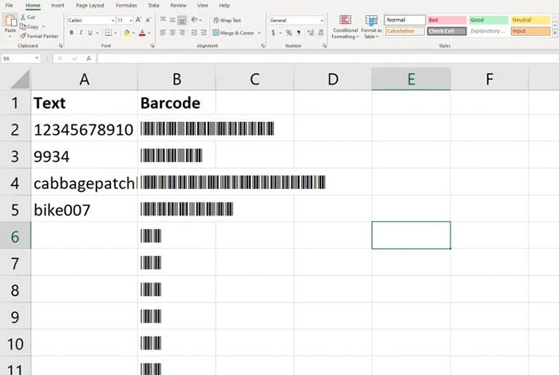
Task: Increase font size with the larger A icon
Action: (138, 20)
